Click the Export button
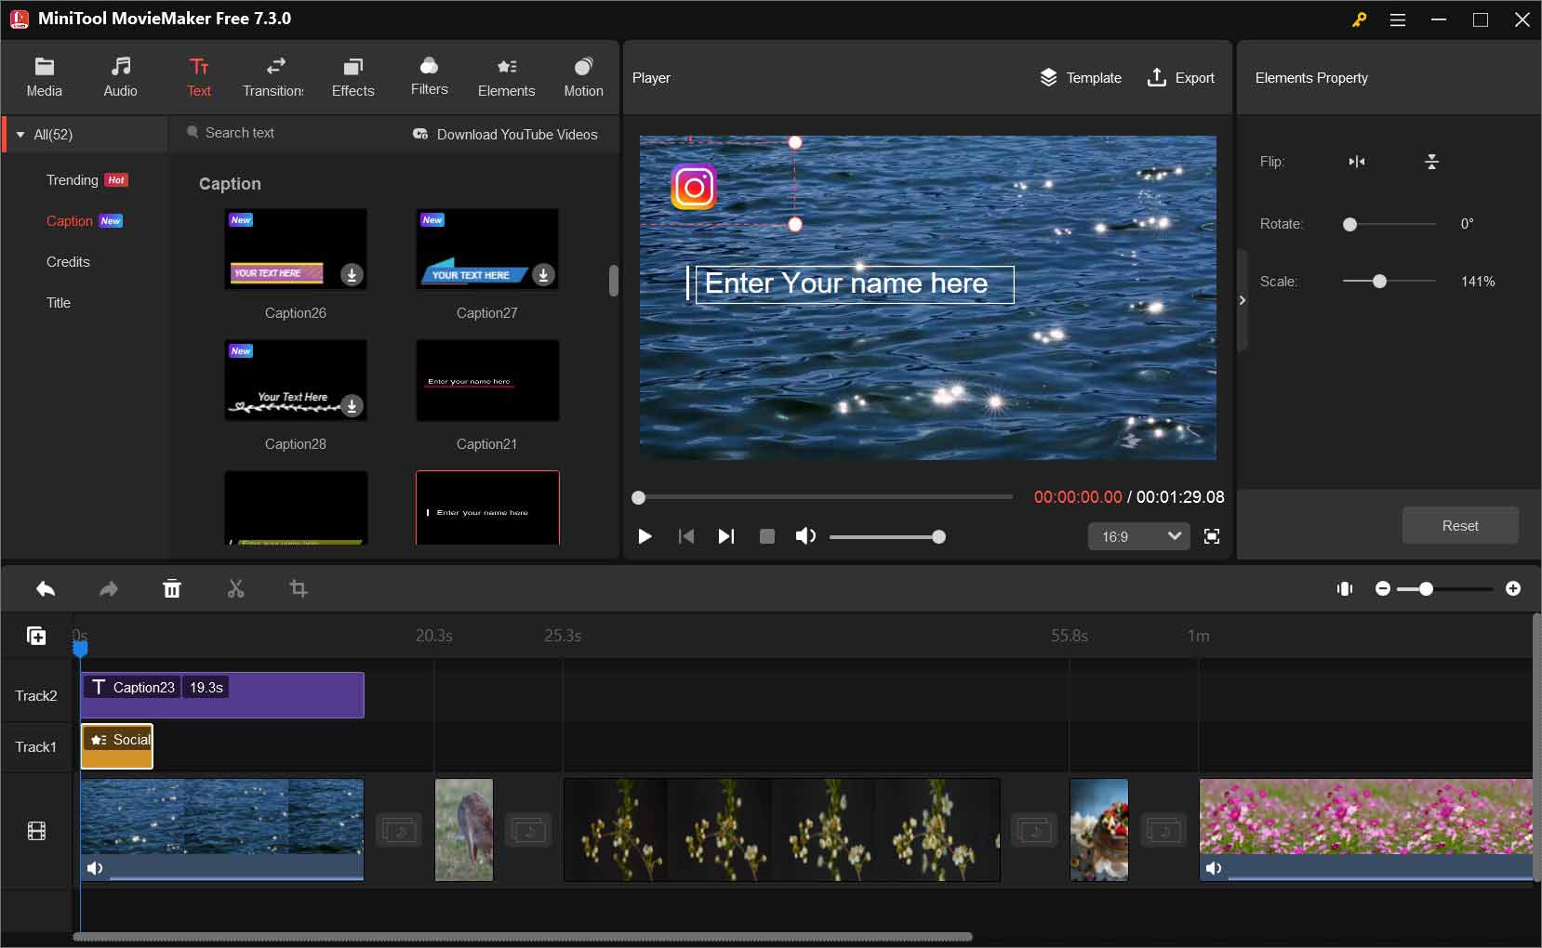Screen dimensions: 1542x948 click(x=1180, y=78)
